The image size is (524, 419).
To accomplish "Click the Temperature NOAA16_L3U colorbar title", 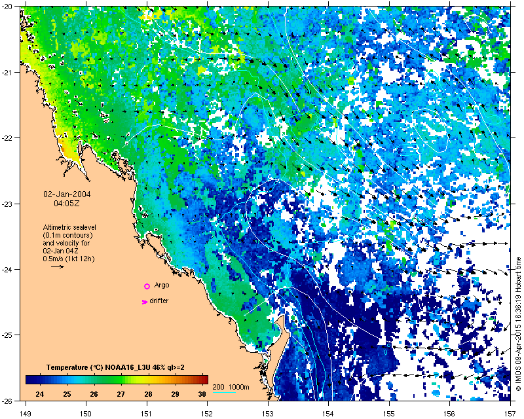I will tap(115, 367).
